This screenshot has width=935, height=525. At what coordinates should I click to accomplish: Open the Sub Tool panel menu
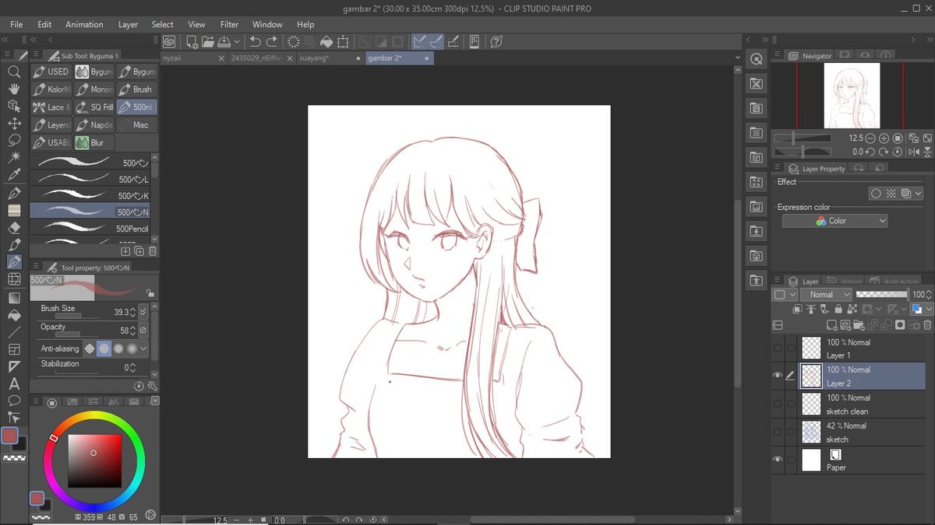pyautogui.click(x=36, y=56)
